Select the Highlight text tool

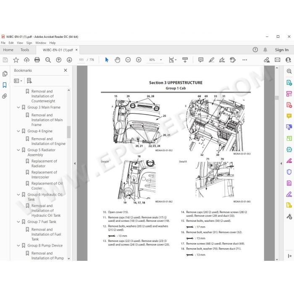[212, 60]
